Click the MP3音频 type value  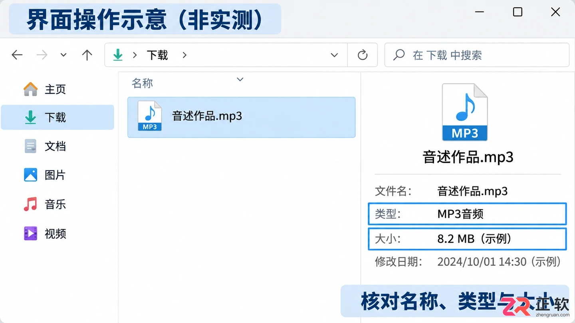click(x=460, y=214)
